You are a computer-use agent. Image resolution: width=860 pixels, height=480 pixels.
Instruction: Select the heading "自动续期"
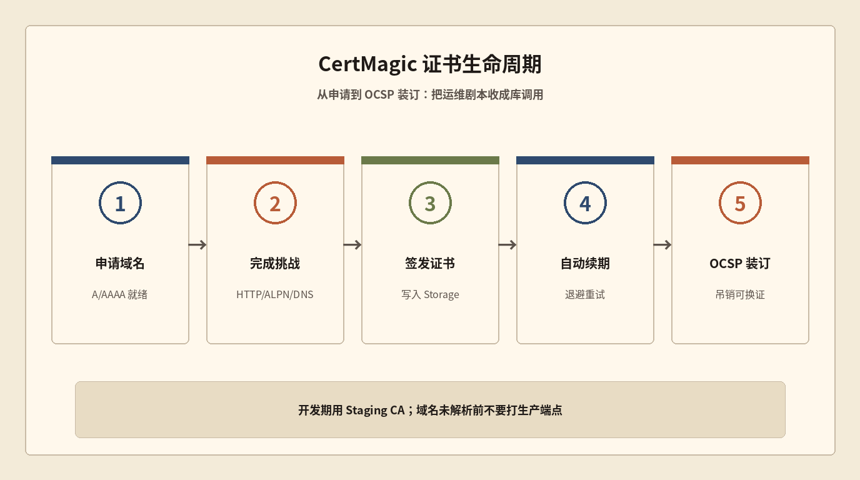click(585, 264)
